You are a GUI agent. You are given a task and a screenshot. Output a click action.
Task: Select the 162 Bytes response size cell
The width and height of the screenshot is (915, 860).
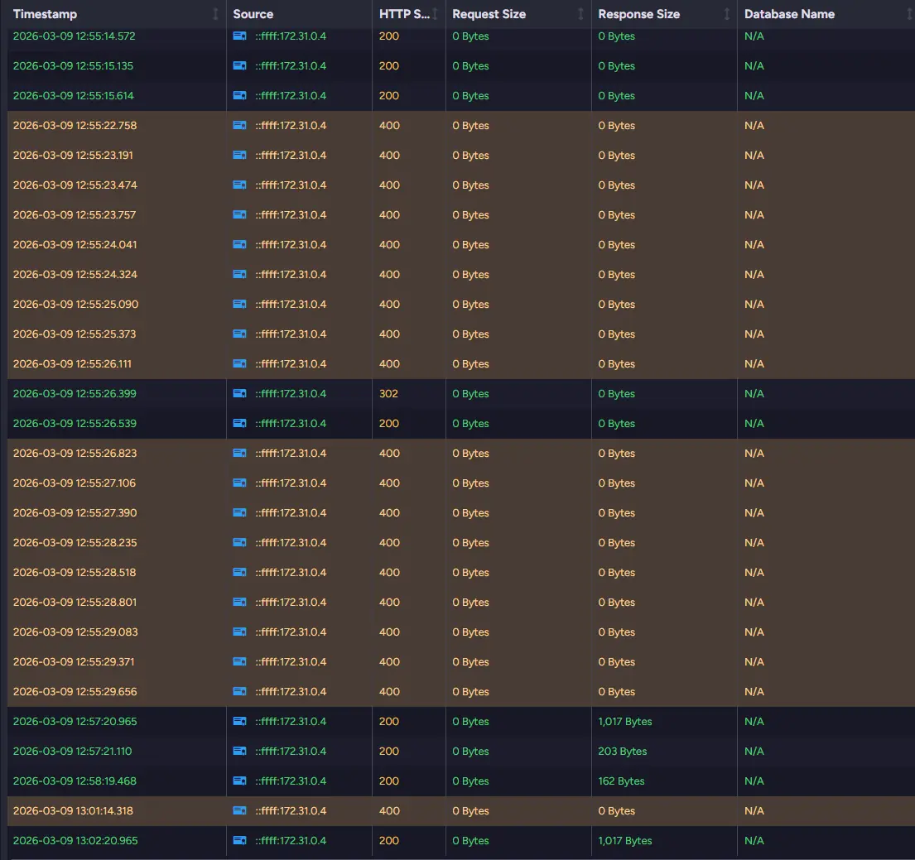(621, 781)
